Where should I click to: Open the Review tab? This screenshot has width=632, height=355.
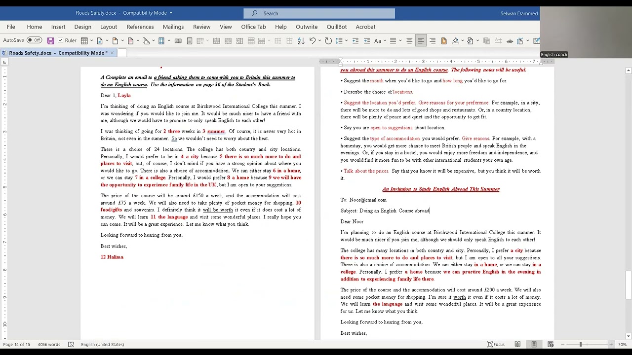(201, 27)
